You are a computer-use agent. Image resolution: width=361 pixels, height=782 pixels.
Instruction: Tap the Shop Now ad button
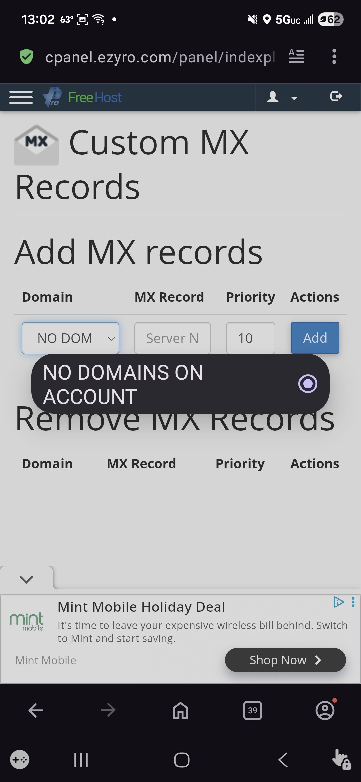point(285,660)
